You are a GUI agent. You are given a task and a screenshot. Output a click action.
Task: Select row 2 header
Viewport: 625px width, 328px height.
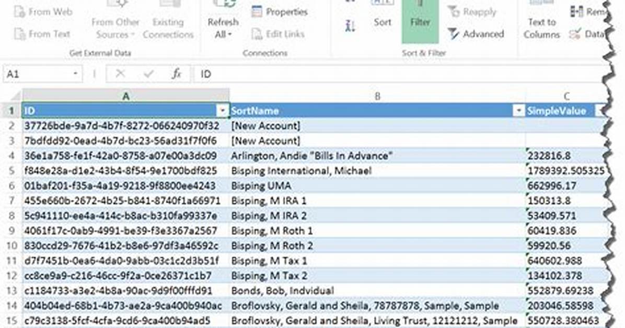click(12, 126)
